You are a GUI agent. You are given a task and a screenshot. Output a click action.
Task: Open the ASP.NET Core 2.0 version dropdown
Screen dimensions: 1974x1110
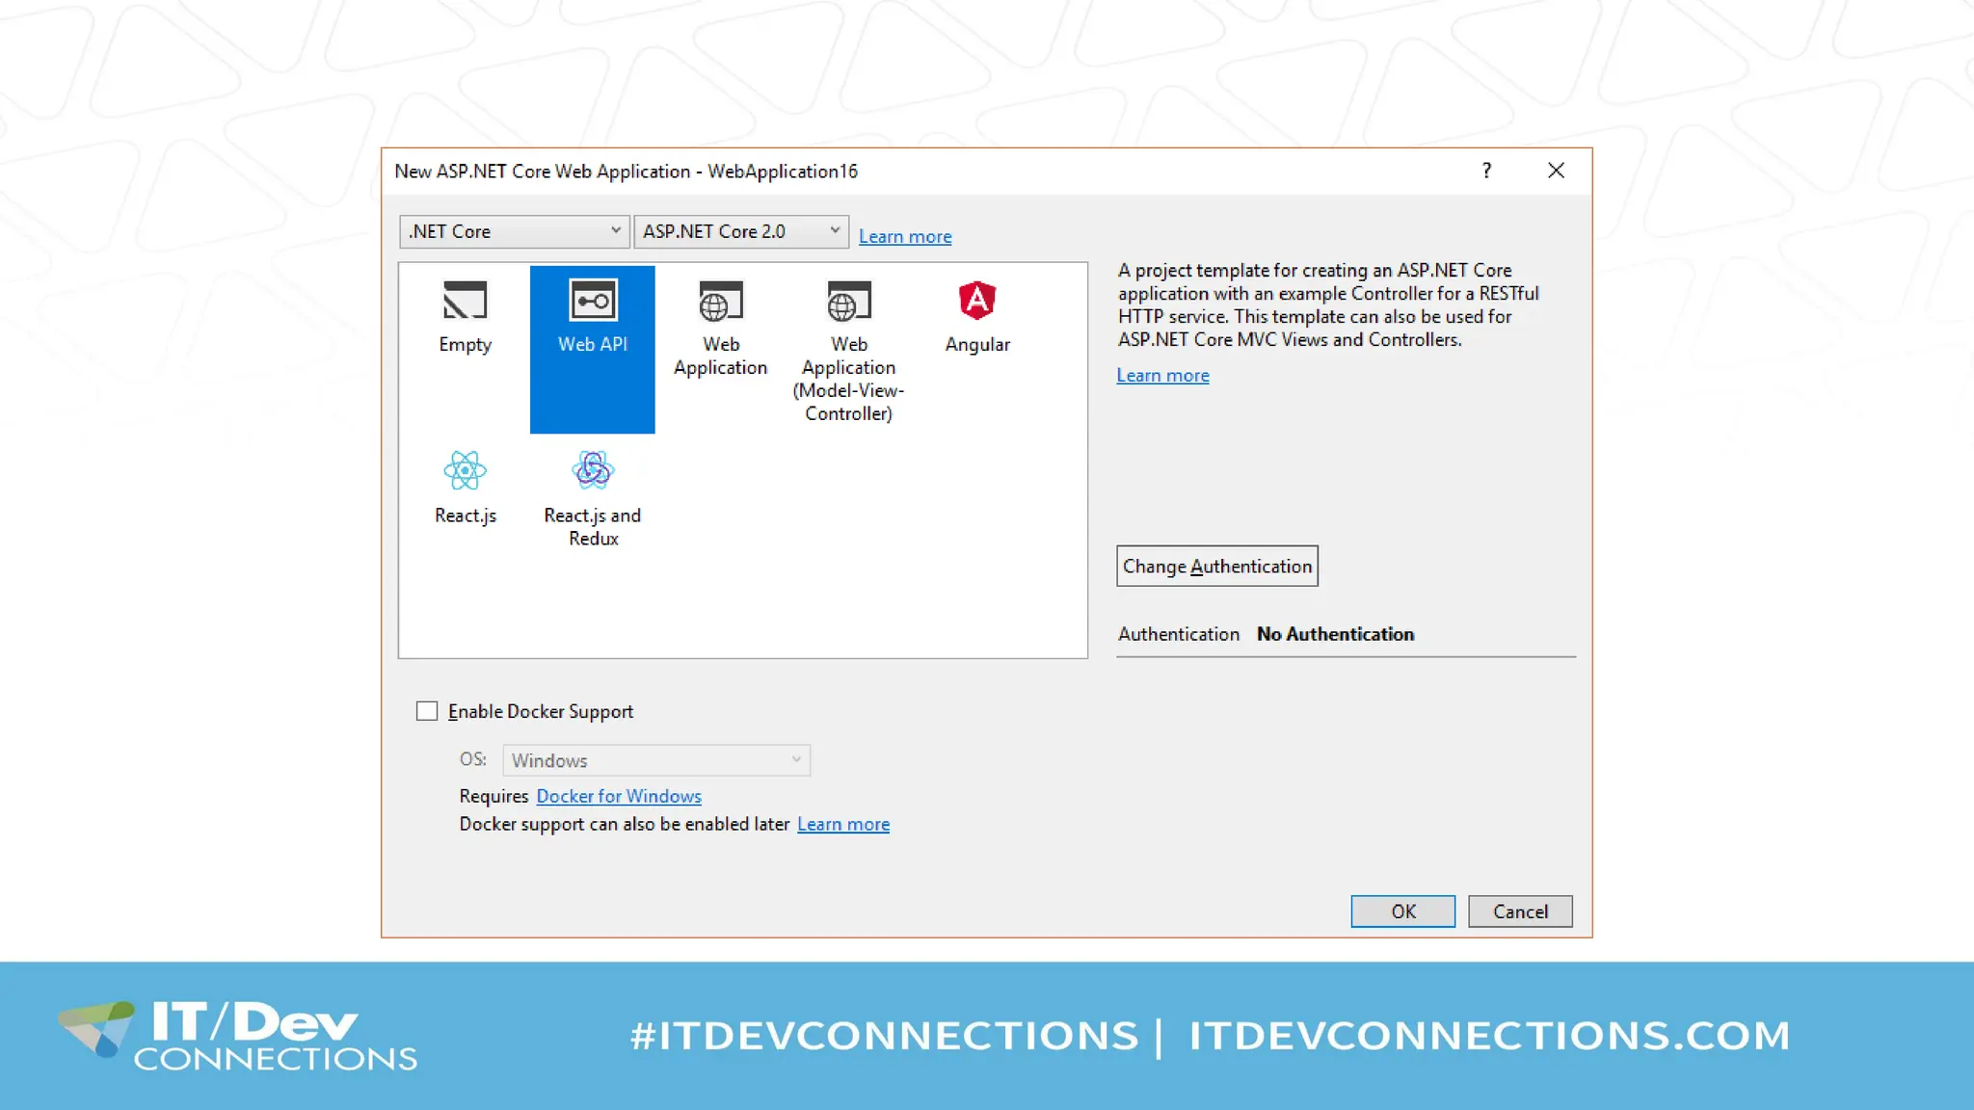point(741,231)
